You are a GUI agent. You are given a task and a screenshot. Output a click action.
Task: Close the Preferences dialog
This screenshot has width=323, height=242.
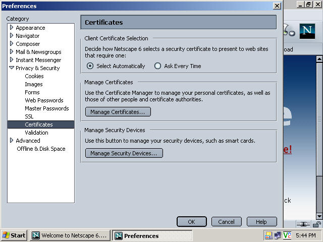click(x=277, y=6)
